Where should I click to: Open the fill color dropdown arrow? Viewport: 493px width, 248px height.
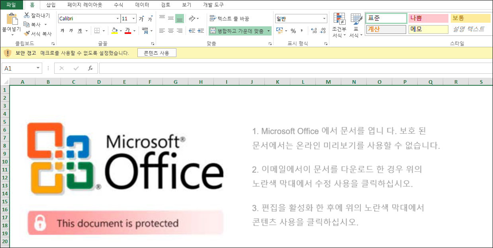point(121,31)
